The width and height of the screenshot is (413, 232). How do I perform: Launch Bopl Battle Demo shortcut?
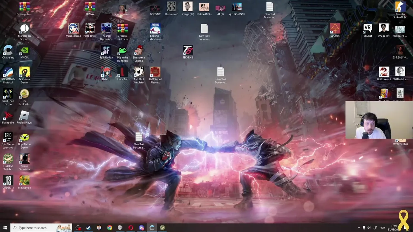coord(25,140)
